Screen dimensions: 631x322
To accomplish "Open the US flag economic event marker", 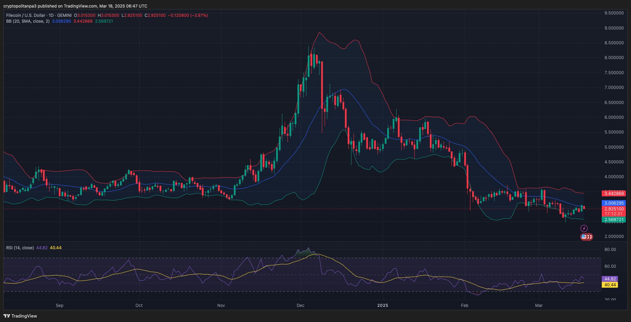I will coord(584,237).
